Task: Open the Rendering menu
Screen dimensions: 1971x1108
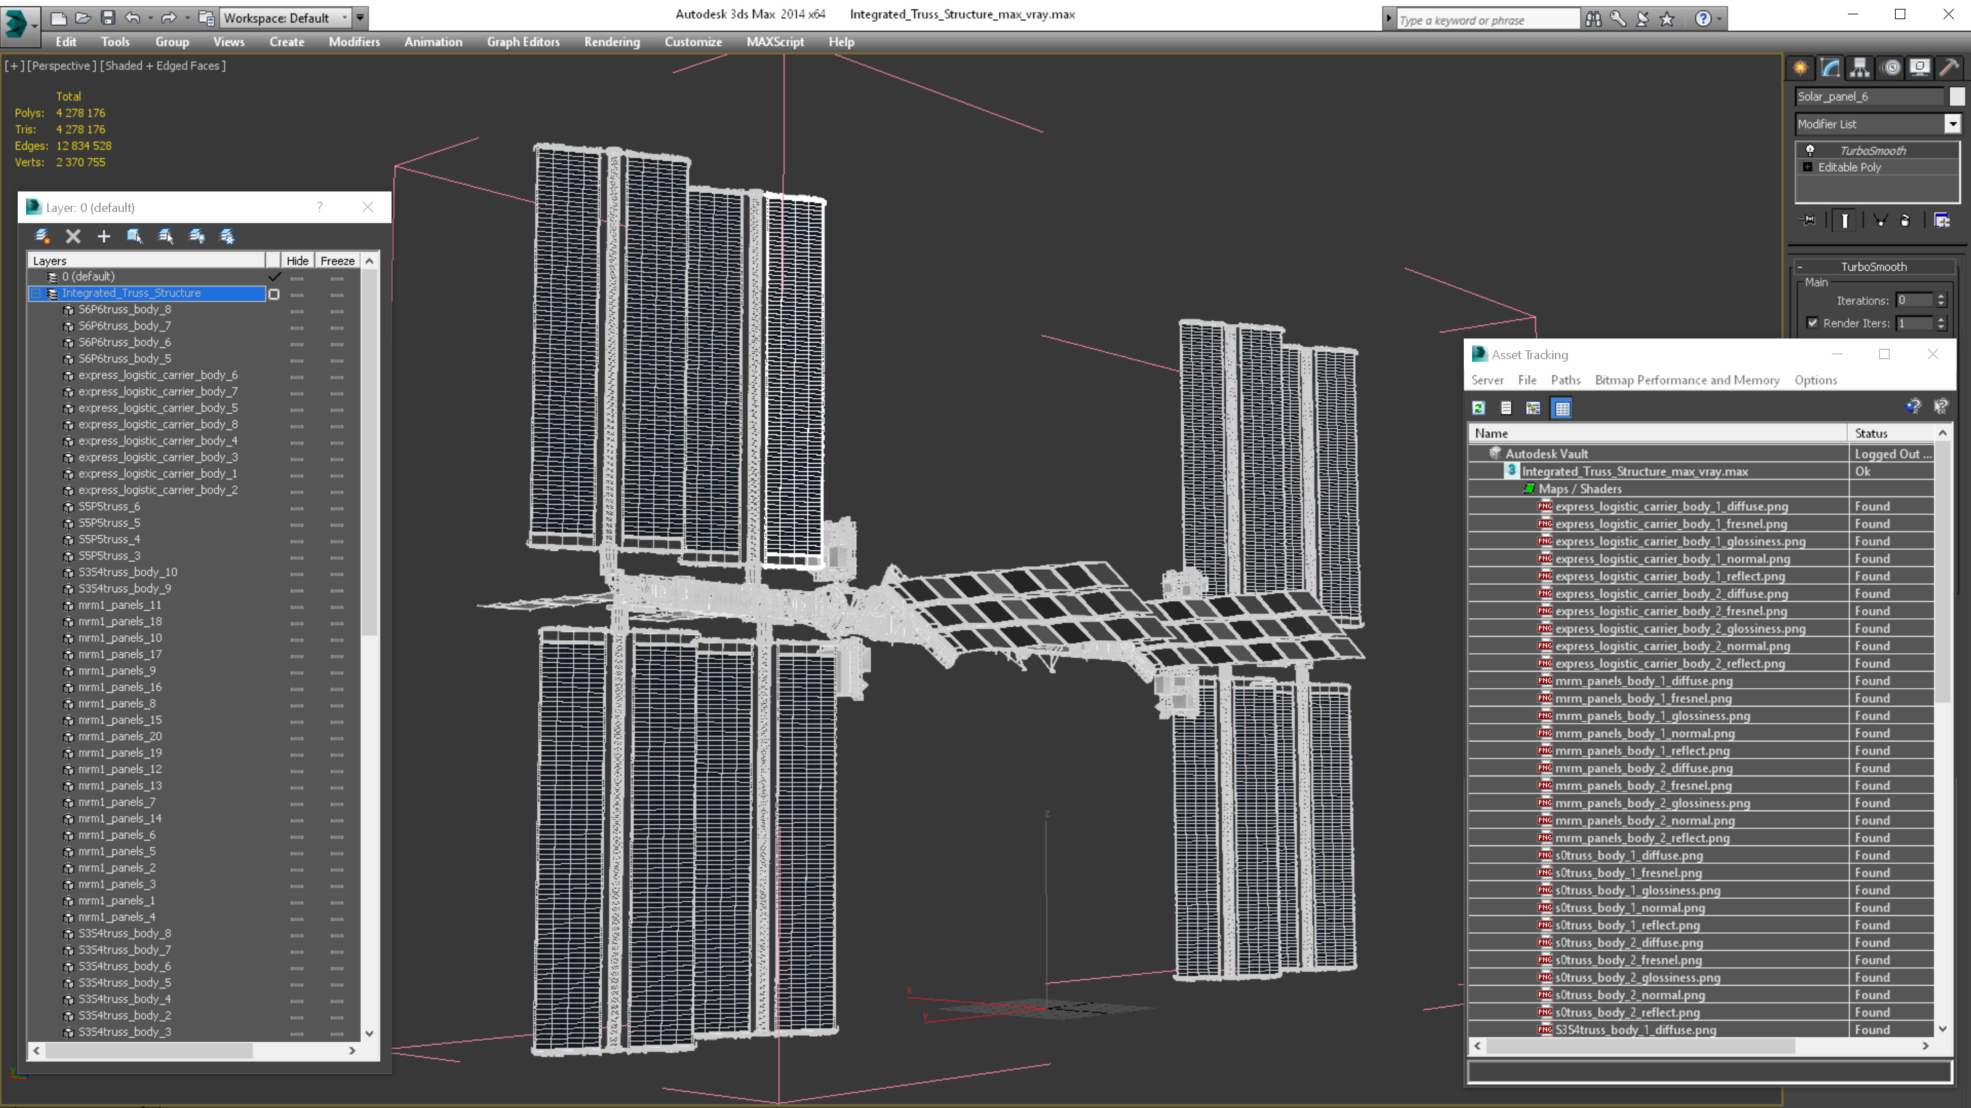Action: 611,42
